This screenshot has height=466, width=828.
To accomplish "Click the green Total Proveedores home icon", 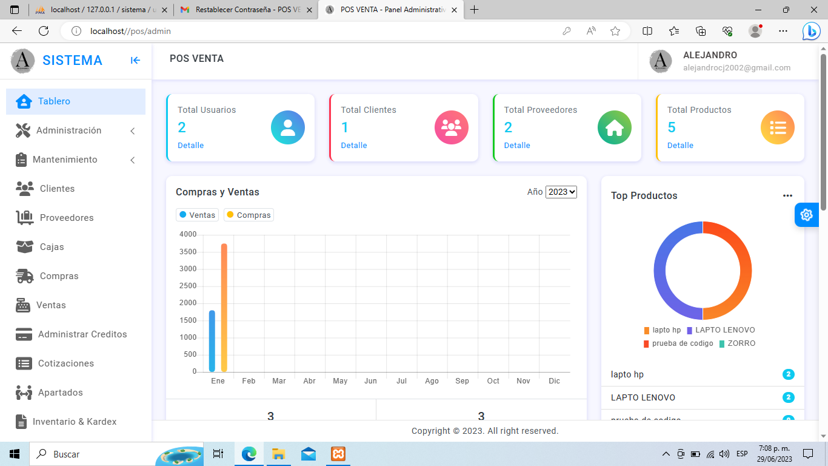I will coord(614,127).
